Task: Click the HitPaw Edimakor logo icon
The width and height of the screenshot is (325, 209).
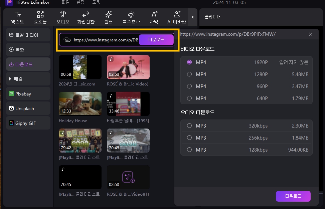Action: pos(9,2)
